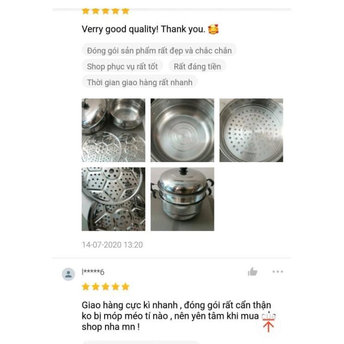Click the username l*****6
The height and width of the screenshot is (344, 344).
pyautogui.click(x=93, y=272)
